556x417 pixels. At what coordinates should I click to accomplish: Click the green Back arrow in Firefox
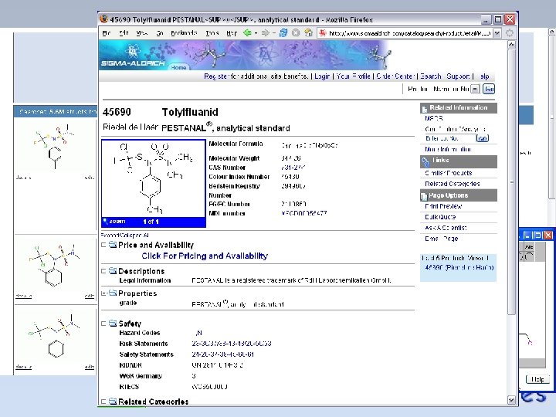pos(247,33)
